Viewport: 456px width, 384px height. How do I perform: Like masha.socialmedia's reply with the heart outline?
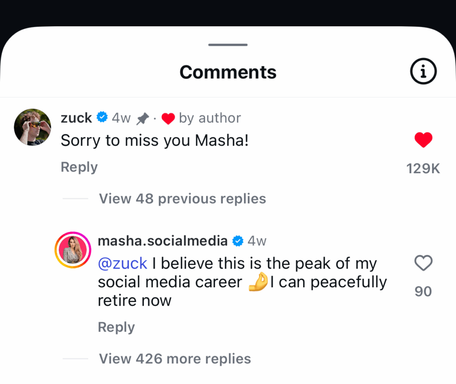coord(423,263)
